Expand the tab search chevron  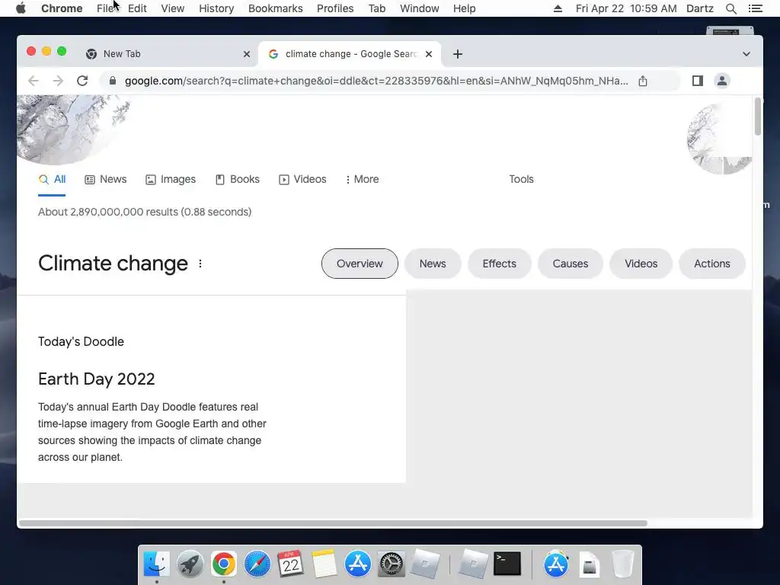click(x=746, y=54)
